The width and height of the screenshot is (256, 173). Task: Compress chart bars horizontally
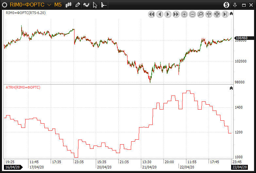209,14
